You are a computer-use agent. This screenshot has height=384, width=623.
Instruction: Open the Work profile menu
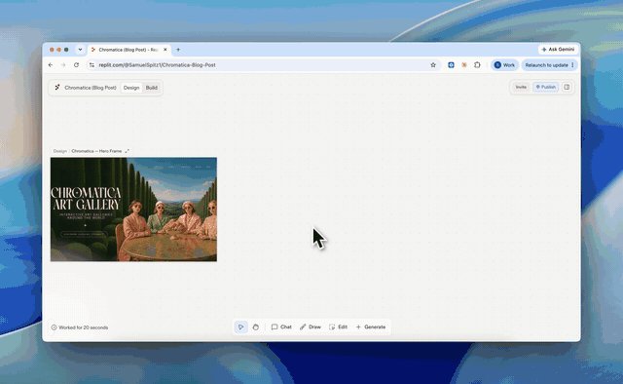pos(504,65)
